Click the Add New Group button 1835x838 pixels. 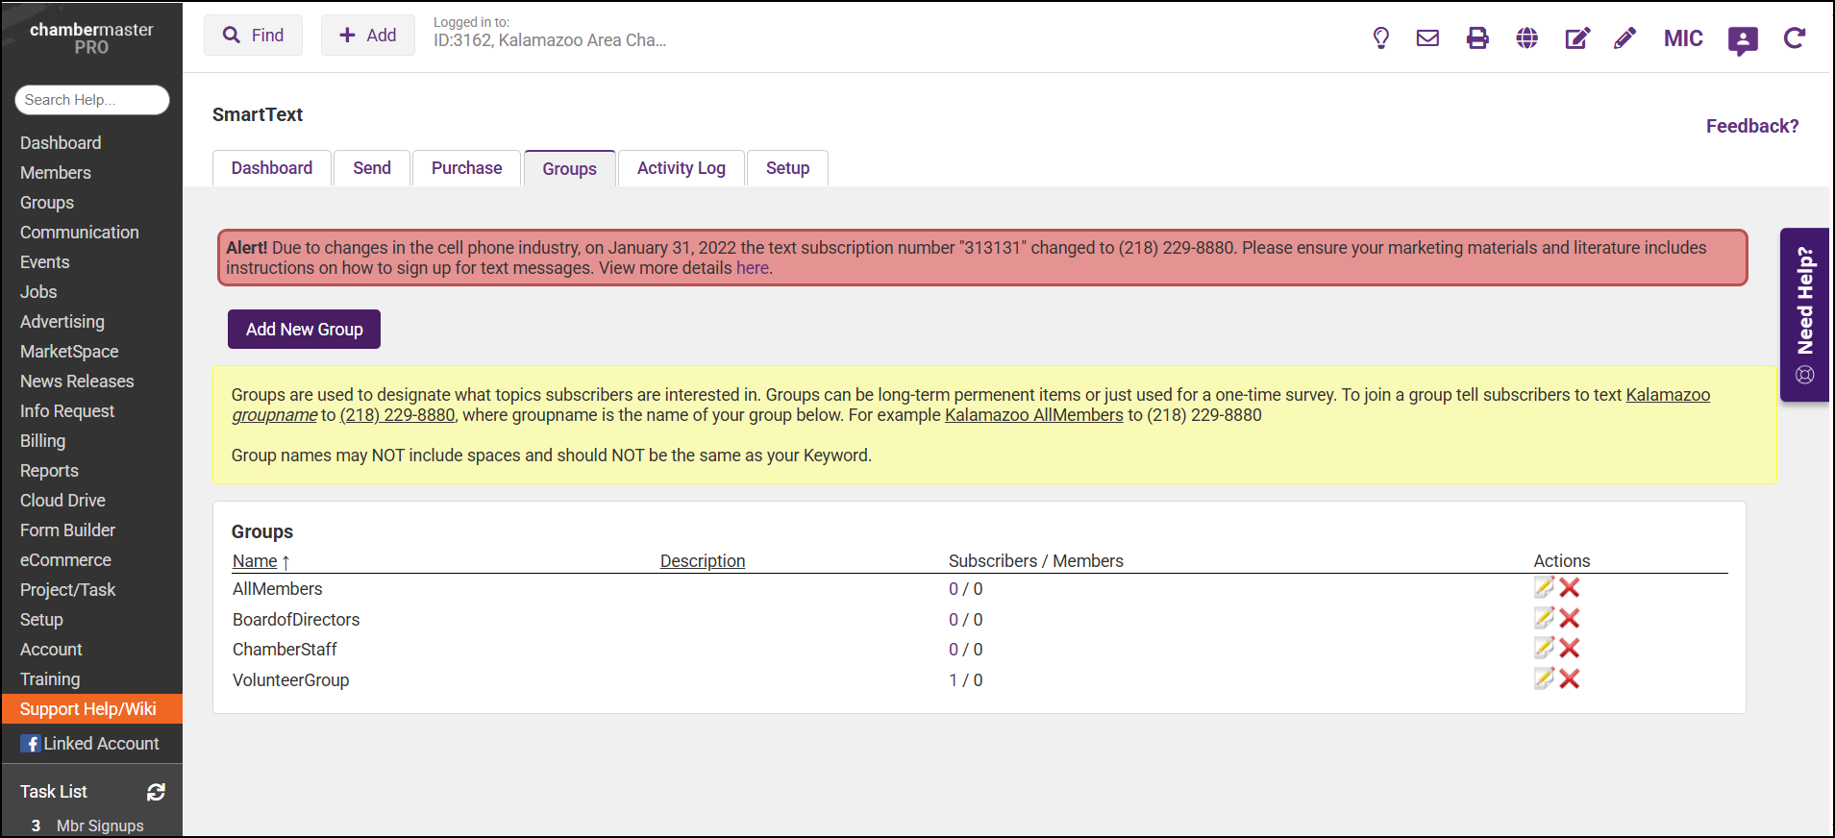[304, 330]
